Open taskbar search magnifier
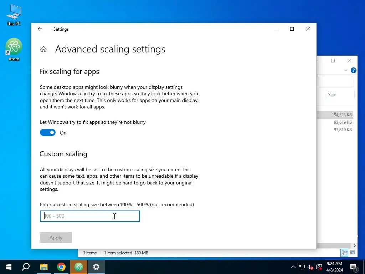The width and height of the screenshot is (365, 274). coord(26,267)
